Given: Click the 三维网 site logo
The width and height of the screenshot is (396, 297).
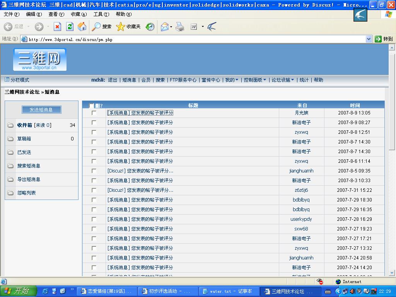Looking at the screenshot, I should (x=40, y=60).
